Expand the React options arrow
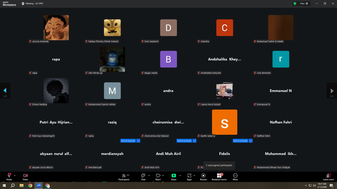This screenshot has width=337, height=189. point(163,175)
